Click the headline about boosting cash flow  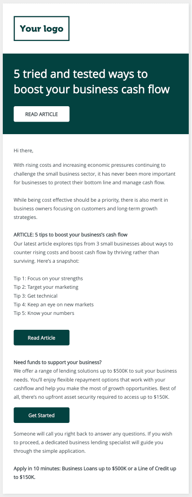click(92, 82)
